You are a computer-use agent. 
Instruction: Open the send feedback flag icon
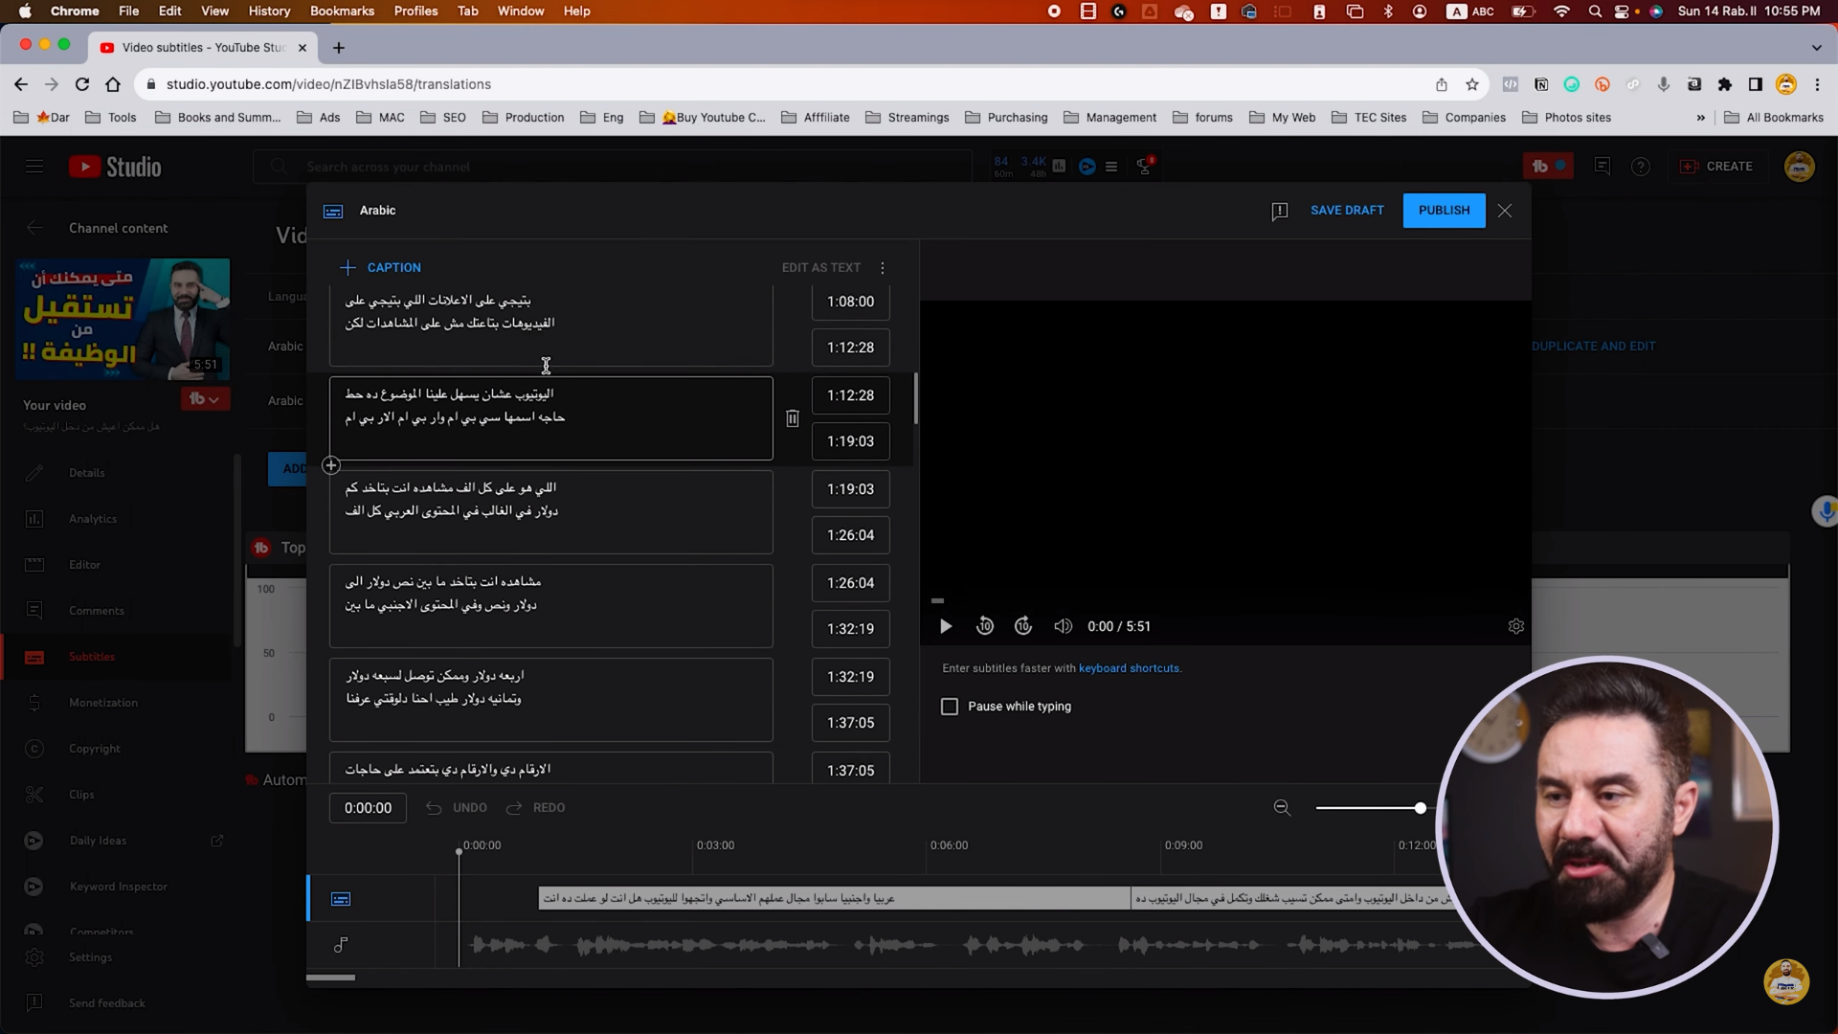[x=1280, y=211]
